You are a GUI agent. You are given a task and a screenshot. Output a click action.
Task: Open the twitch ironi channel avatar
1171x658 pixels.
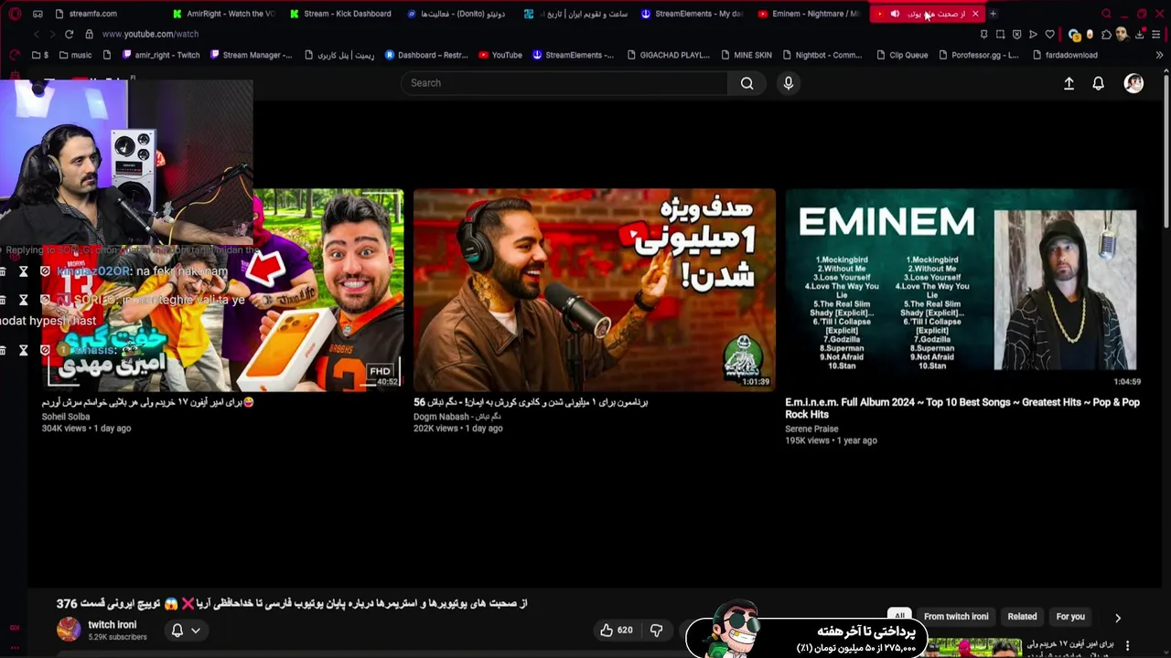69,629
